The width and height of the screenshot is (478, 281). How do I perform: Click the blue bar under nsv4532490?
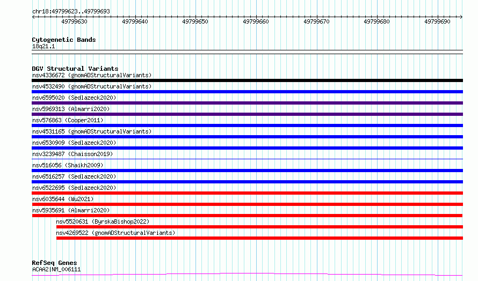tap(247, 92)
